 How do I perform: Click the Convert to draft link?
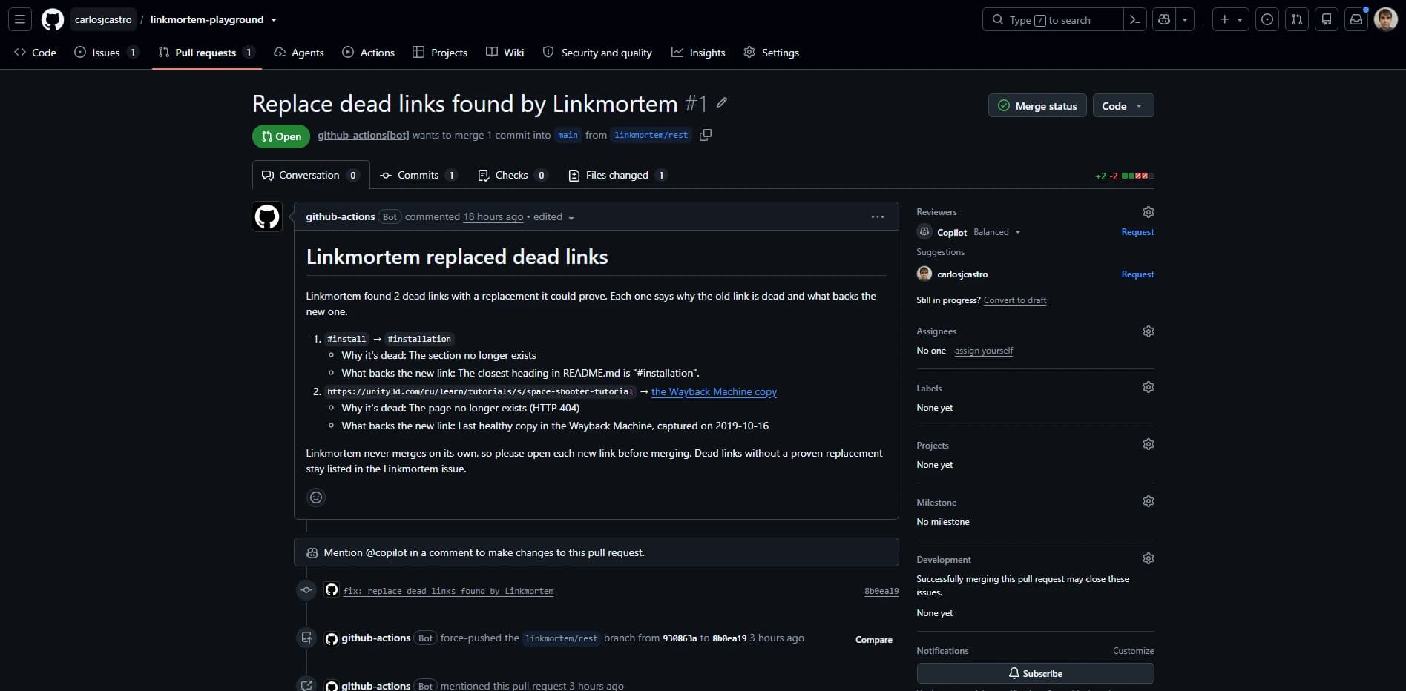point(1015,300)
